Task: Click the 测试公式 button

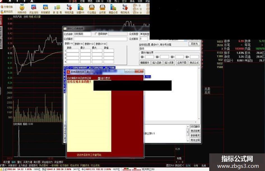Action: click(194, 63)
